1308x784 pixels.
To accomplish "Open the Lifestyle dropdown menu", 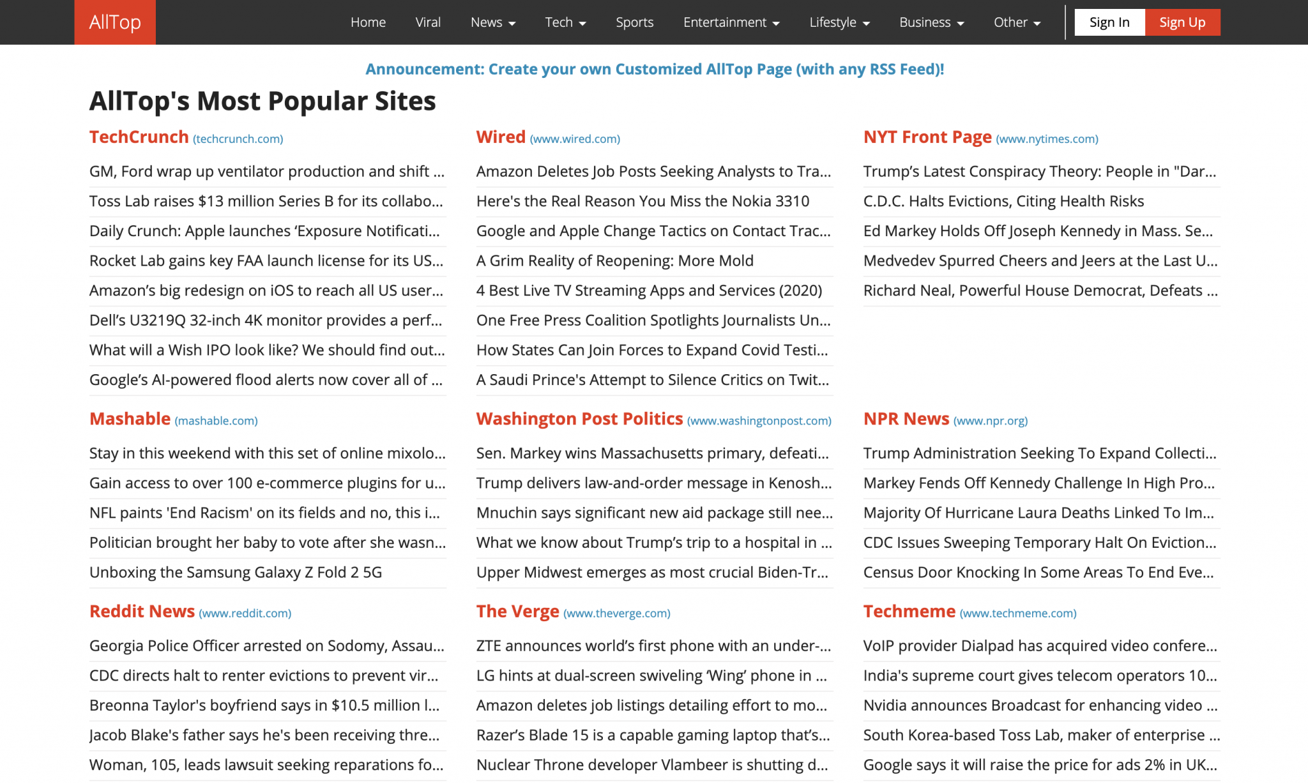I will point(839,22).
